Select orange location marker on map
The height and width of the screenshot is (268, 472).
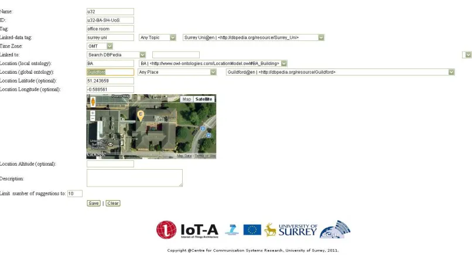(141, 115)
